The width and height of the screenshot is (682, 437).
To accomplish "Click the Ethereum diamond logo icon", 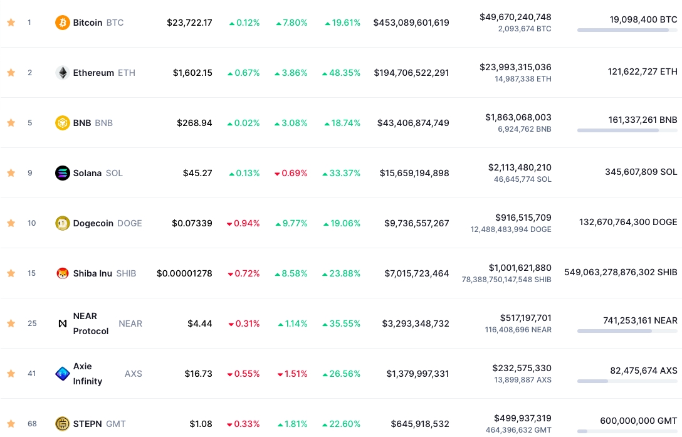I will 62,73.
